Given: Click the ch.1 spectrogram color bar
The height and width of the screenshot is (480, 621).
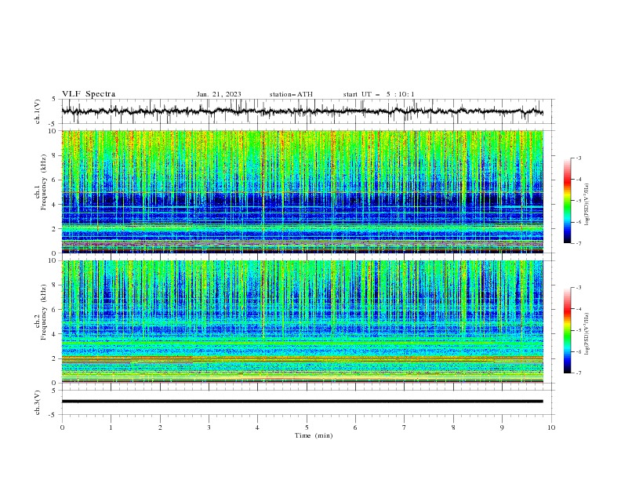Looking at the screenshot, I should [x=568, y=201].
